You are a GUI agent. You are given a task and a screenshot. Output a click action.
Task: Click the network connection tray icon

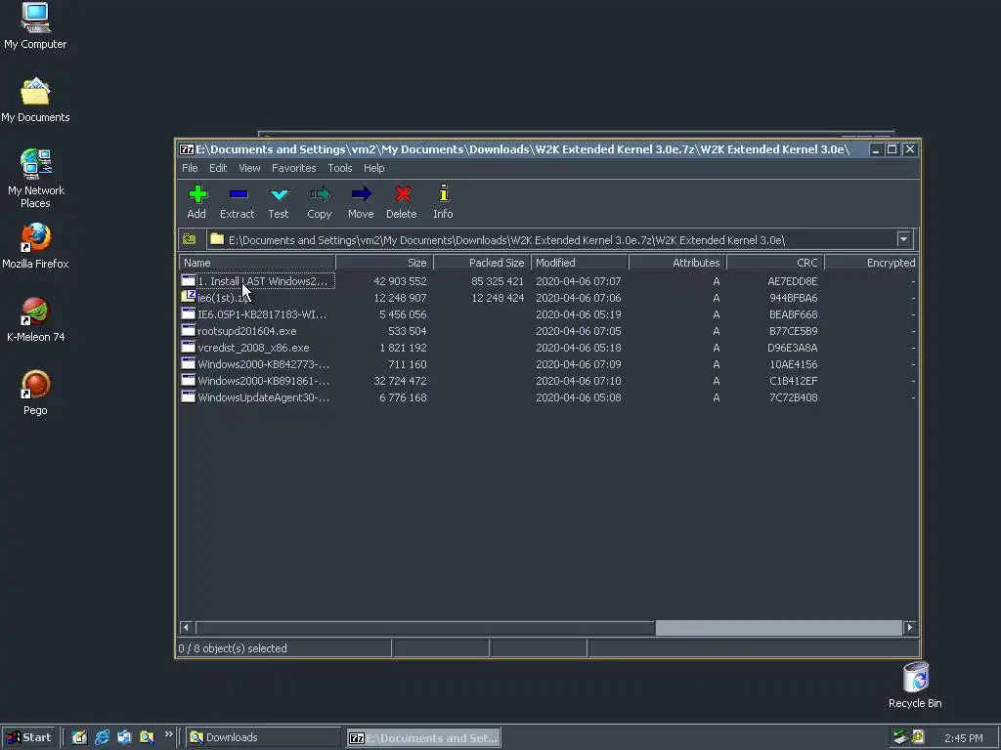click(900, 737)
